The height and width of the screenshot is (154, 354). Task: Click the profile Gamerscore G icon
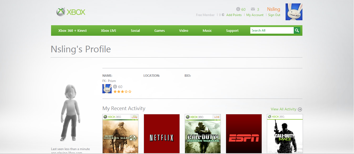coord(115,87)
